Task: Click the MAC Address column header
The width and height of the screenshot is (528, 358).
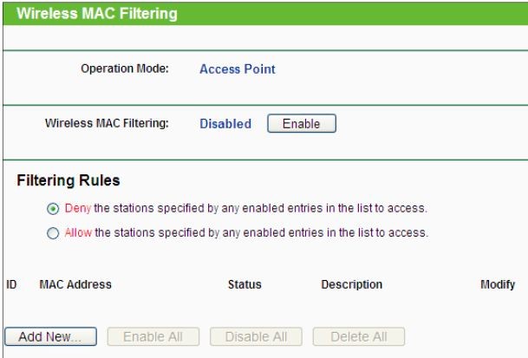Action: pyautogui.click(x=75, y=284)
